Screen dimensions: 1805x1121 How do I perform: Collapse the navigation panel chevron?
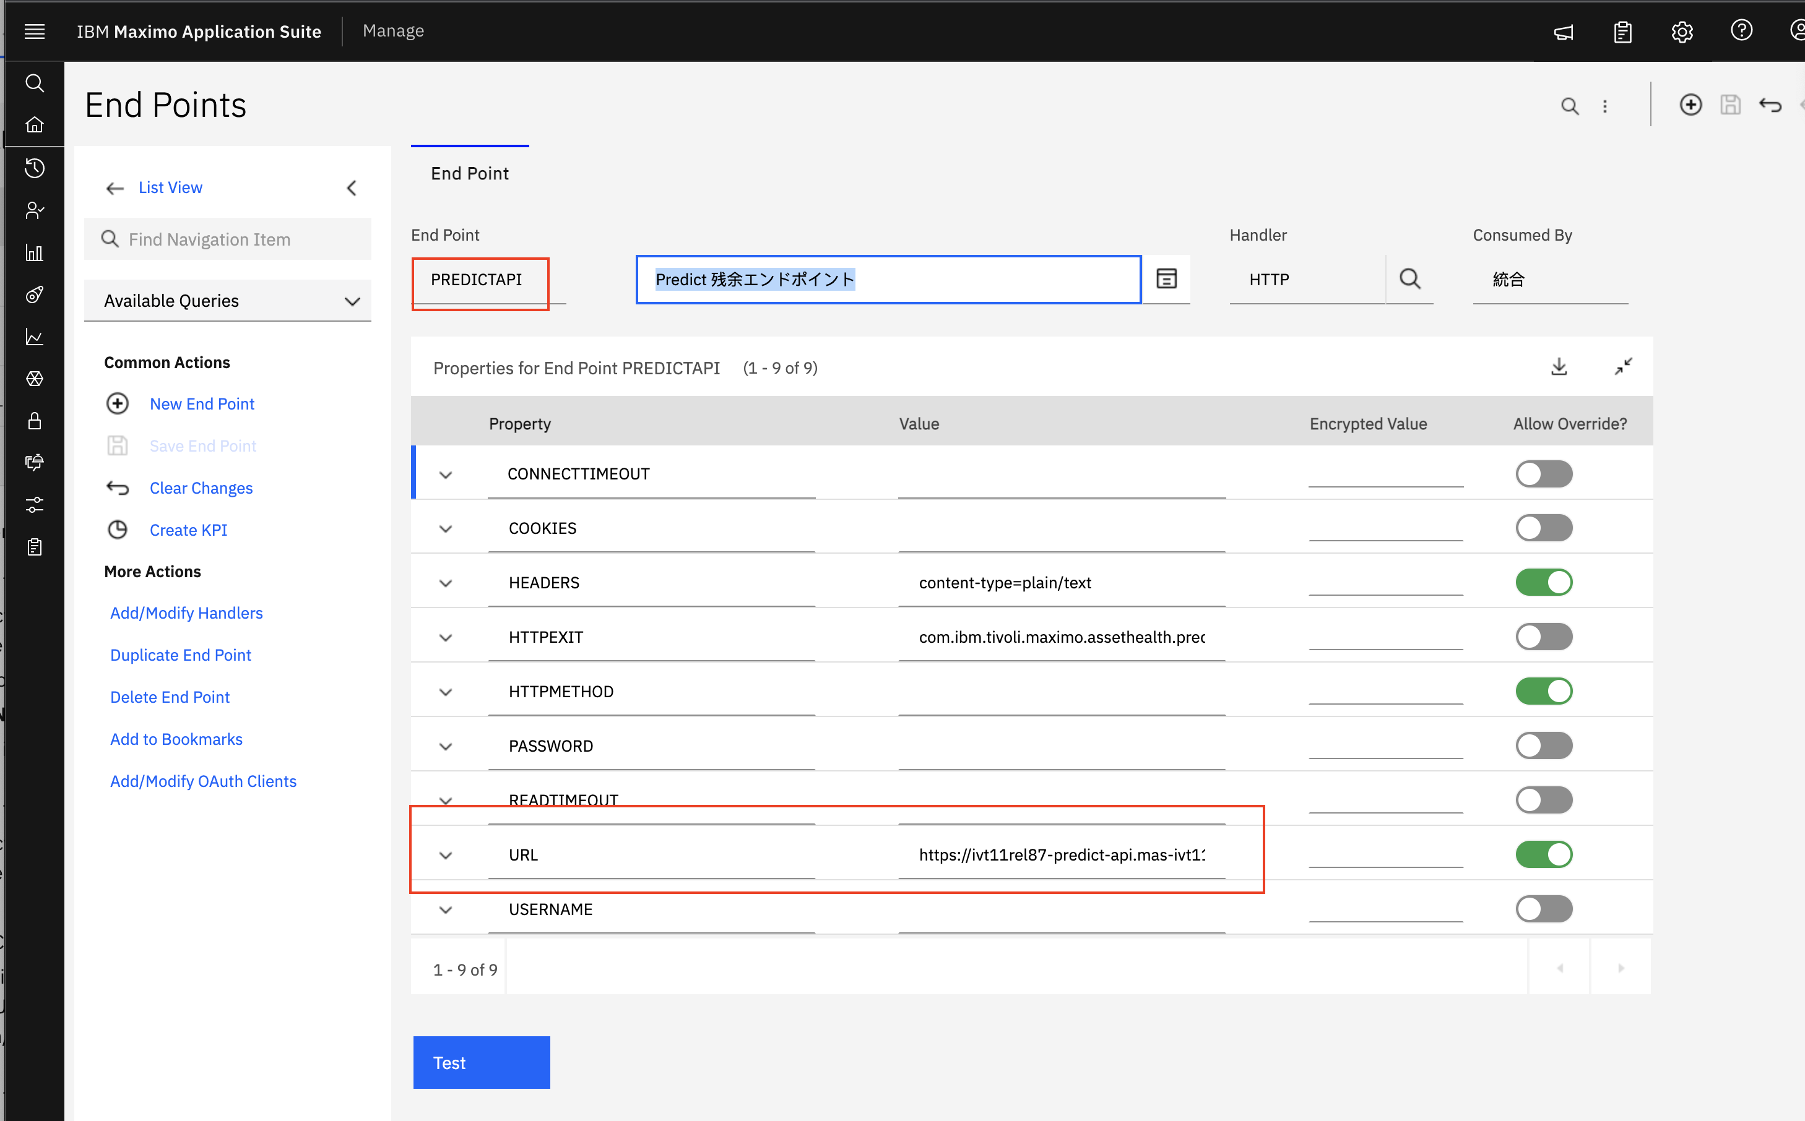click(352, 187)
